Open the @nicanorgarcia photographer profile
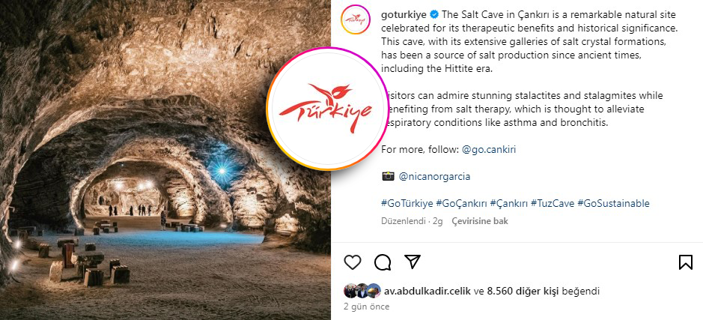Image resolution: width=703 pixels, height=320 pixels. [x=434, y=176]
